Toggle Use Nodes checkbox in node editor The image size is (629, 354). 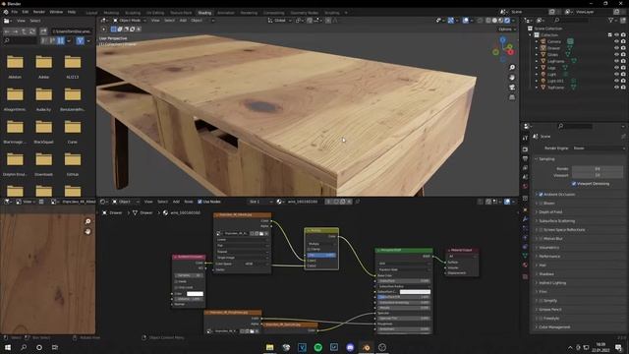tap(200, 202)
